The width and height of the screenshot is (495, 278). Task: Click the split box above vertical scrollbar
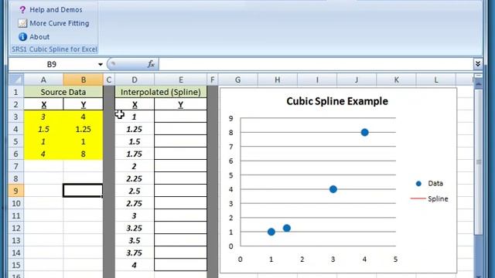point(478,76)
